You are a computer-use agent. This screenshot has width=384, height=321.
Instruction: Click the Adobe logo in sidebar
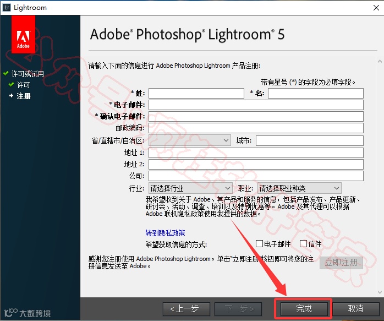pyautogui.click(x=23, y=34)
